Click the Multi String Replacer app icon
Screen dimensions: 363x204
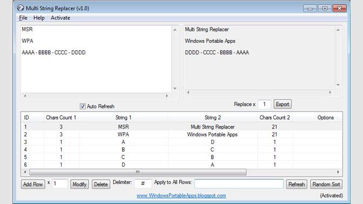[x=21, y=8]
